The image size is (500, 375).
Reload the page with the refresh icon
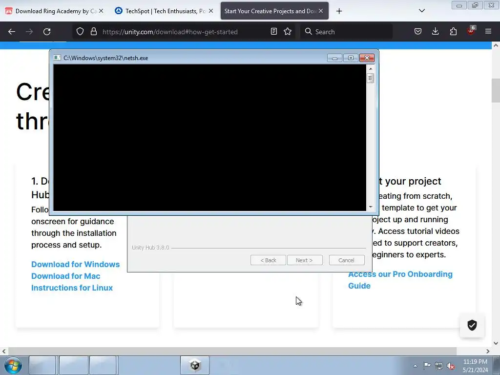click(x=47, y=32)
